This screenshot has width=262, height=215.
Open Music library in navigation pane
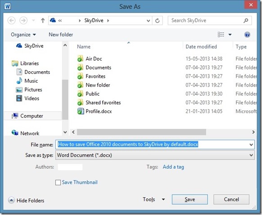tap(27, 81)
